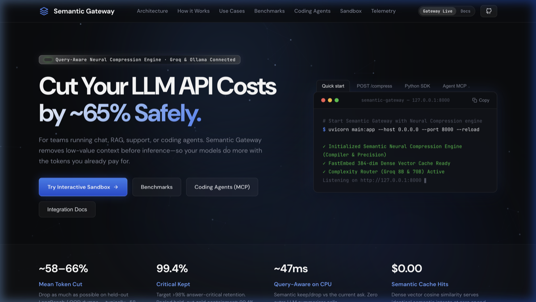536x302 pixels.
Task: Click the Mean Token Cut label
Action: (60, 284)
